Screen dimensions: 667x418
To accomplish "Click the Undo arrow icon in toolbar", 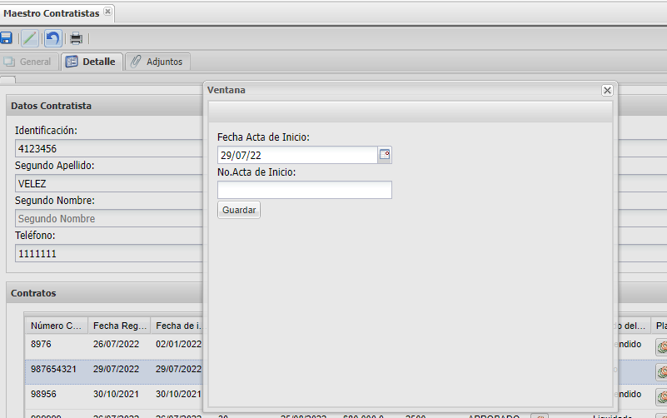I will click(x=52, y=38).
